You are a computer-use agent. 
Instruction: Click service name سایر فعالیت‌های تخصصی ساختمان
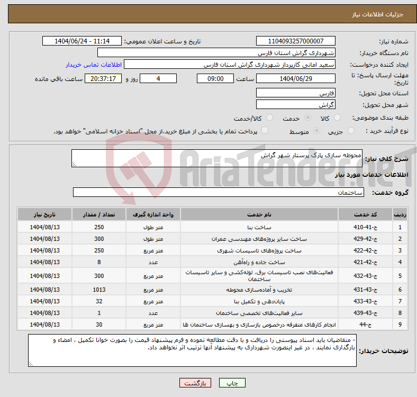click(x=259, y=313)
